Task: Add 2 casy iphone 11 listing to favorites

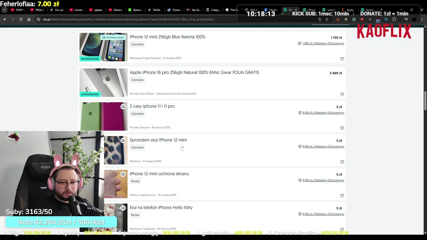Action: pos(342,128)
